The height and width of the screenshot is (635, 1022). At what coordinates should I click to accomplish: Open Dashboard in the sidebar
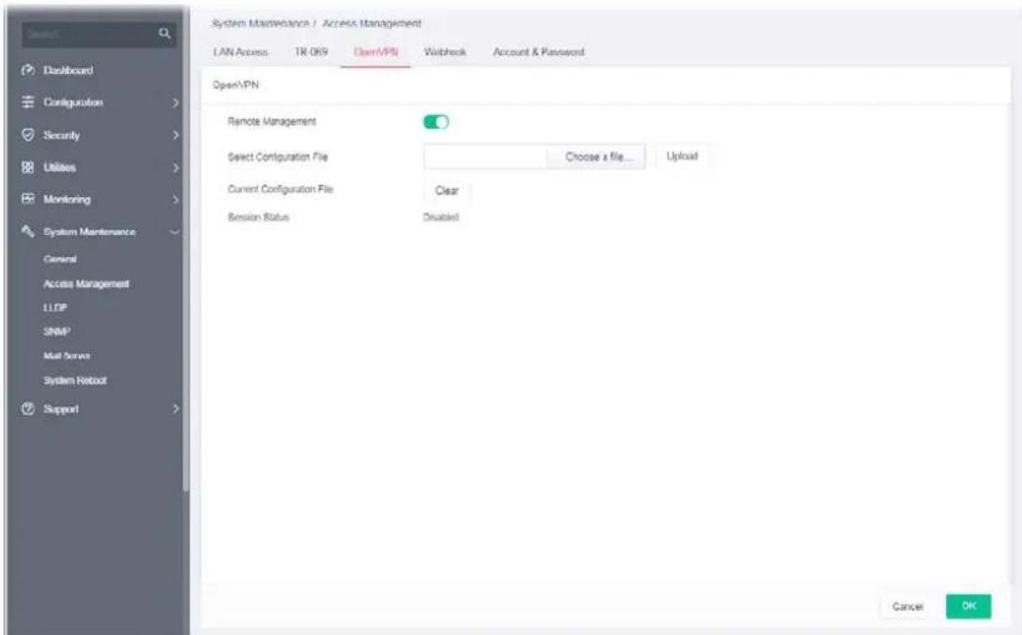click(x=67, y=70)
